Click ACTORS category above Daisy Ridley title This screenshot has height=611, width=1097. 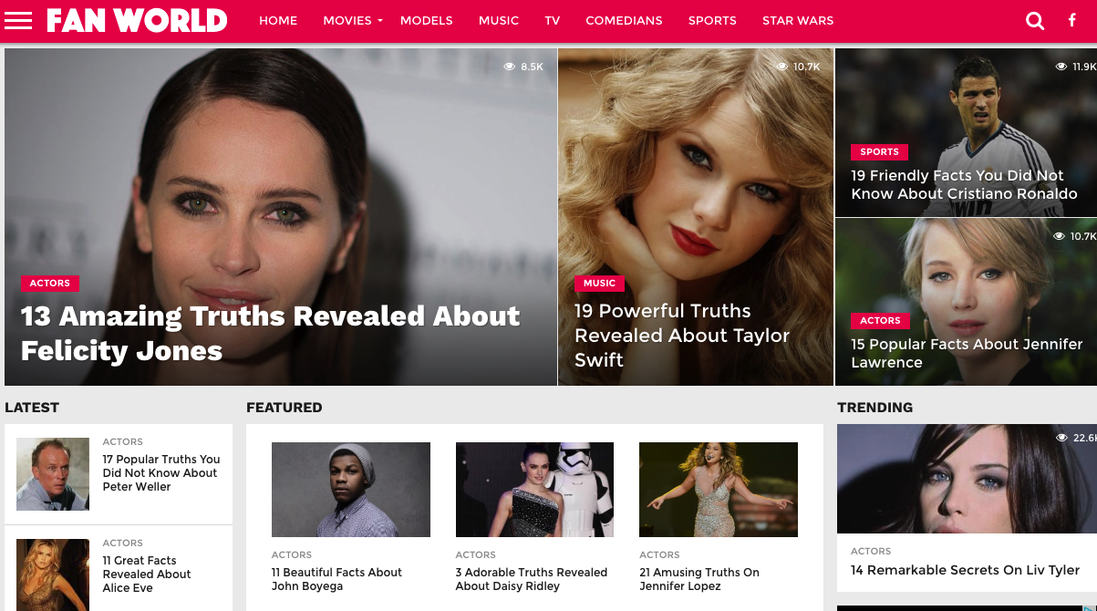(x=476, y=555)
